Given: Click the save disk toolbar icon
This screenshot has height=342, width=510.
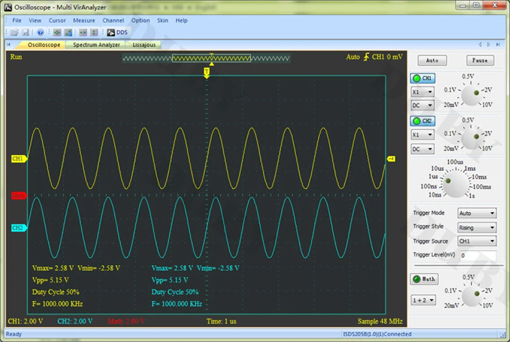Looking at the screenshot, I should click(x=26, y=32).
